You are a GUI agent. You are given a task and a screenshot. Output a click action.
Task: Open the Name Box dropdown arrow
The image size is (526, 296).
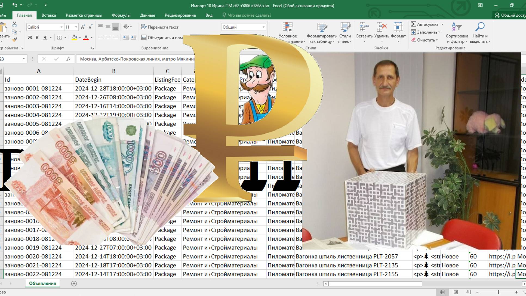24,59
